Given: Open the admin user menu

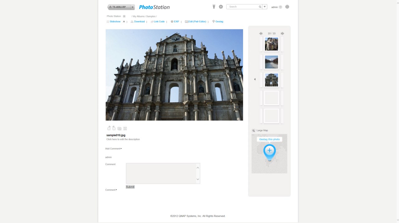Looking at the screenshot, I should 276,7.
